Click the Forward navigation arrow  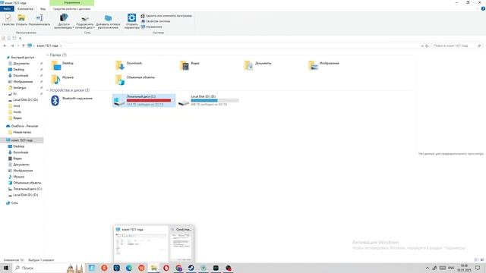[12, 45]
